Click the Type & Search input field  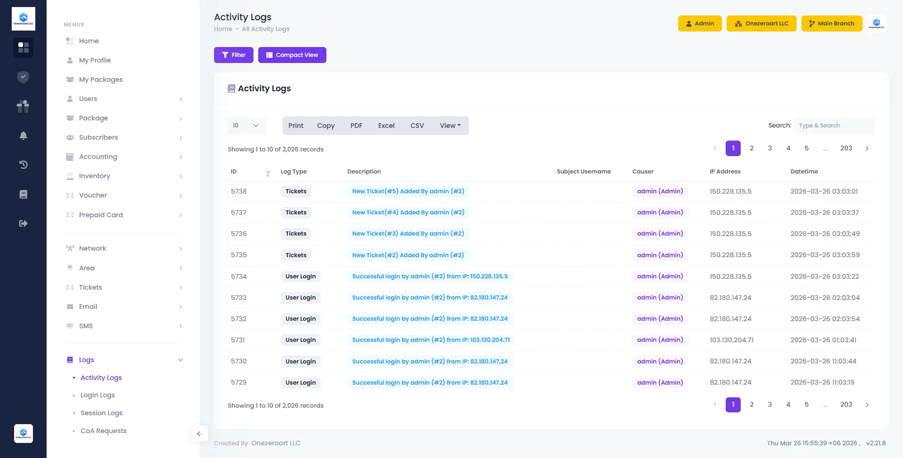[834, 126]
